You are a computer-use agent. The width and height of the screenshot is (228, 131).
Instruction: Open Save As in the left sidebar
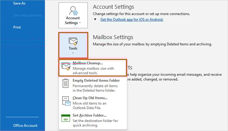pos(20,3)
